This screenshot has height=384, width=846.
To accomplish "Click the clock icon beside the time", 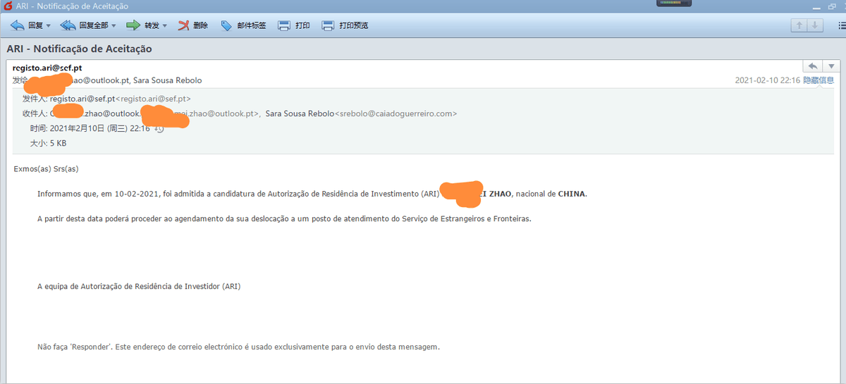I will click(159, 129).
